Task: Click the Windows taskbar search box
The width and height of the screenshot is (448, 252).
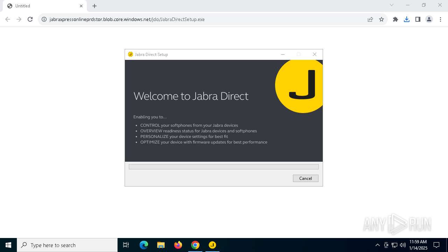Action: pos(67,245)
